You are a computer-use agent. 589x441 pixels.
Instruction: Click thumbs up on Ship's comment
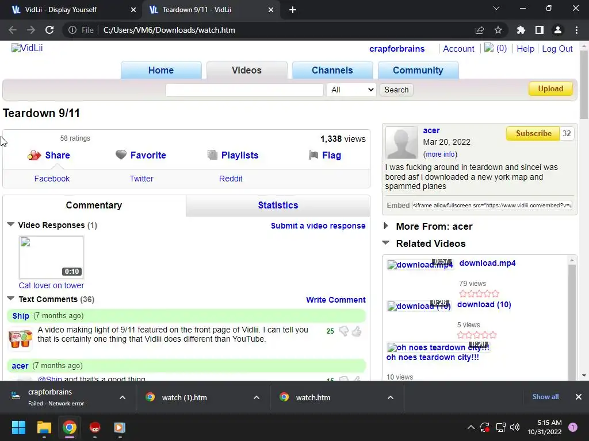[x=357, y=331]
